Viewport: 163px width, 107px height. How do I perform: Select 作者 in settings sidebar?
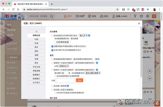point(36,43)
